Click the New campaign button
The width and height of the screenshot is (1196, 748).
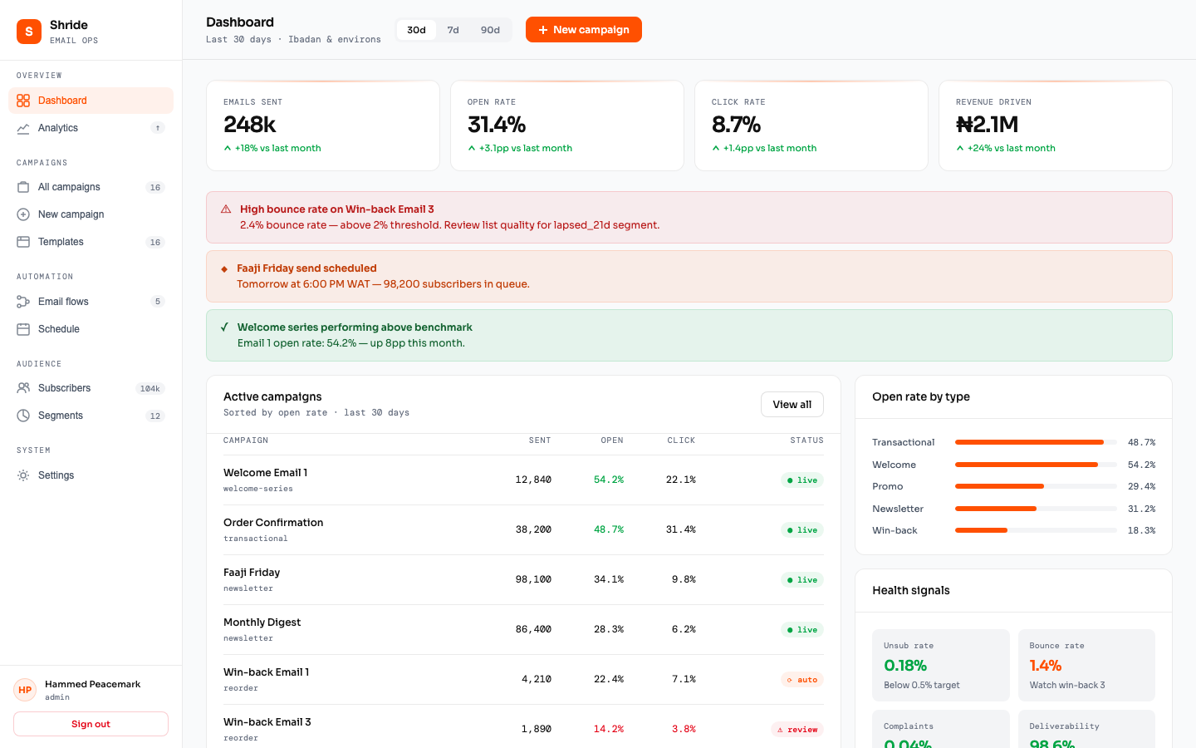tap(583, 29)
